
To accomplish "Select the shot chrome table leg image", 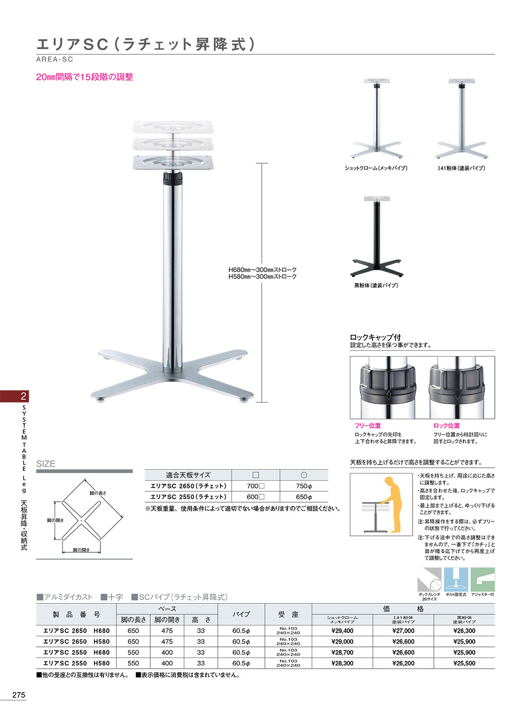I will click(376, 119).
